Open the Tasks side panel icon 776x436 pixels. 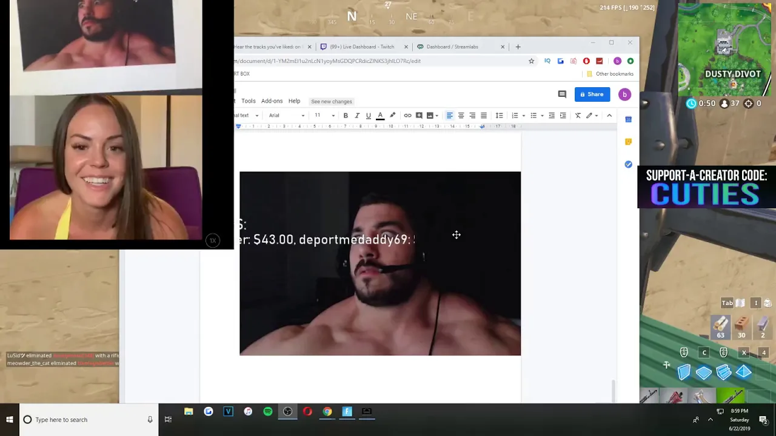628,165
